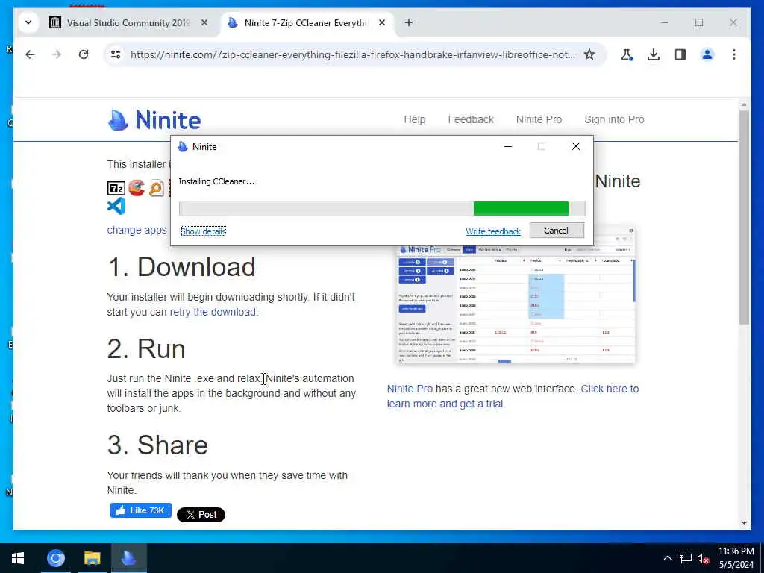764x573 pixels.
Task: Click the 3. Share heading
Action: click(x=158, y=445)
